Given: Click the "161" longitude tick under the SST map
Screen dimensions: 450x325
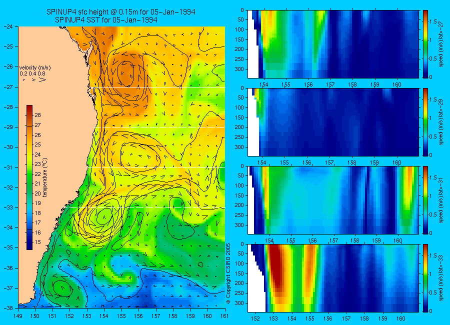Looking at the screenshot, I should click(x=224, y=316).
